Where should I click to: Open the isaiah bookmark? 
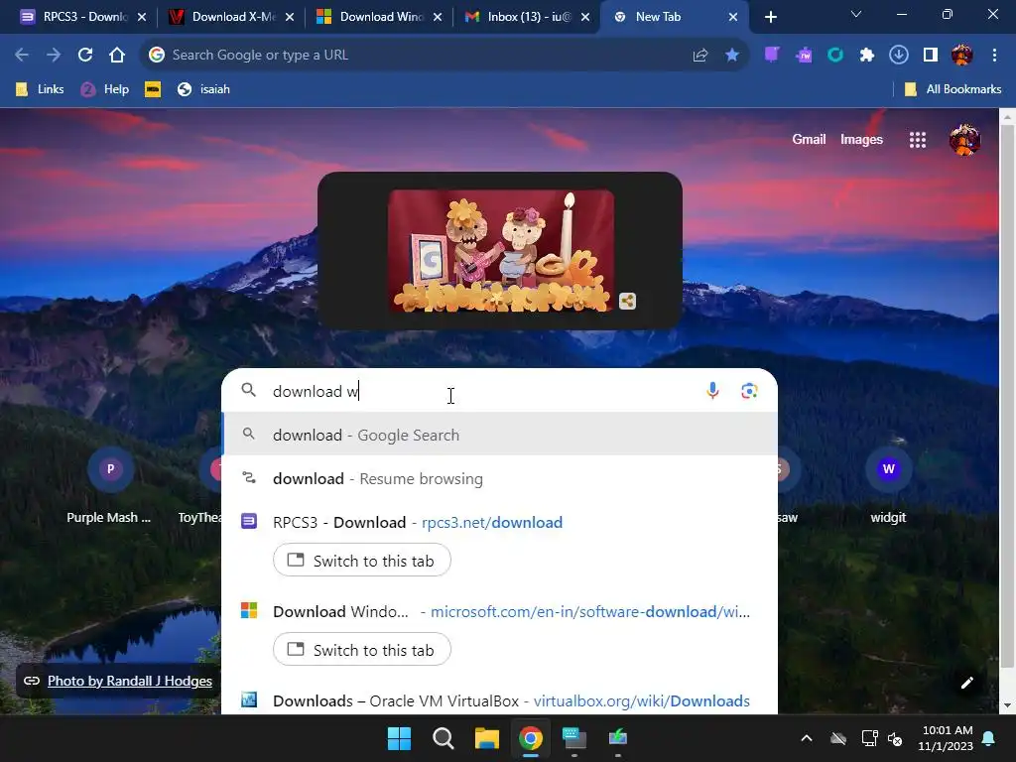[x=204, y=89]
